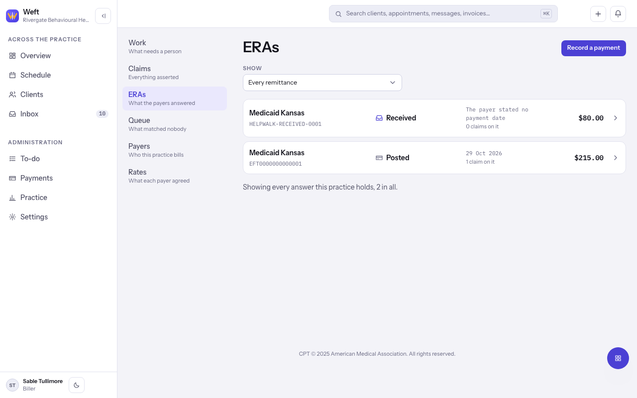Select the ERAs tab

pos(175,99)
